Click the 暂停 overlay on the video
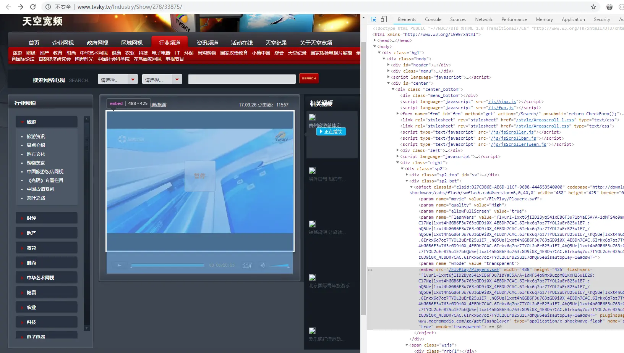 [199, 176]
